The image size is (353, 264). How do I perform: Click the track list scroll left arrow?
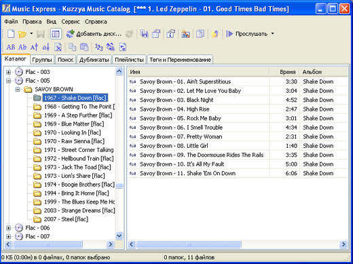click(x=132, y=244)
